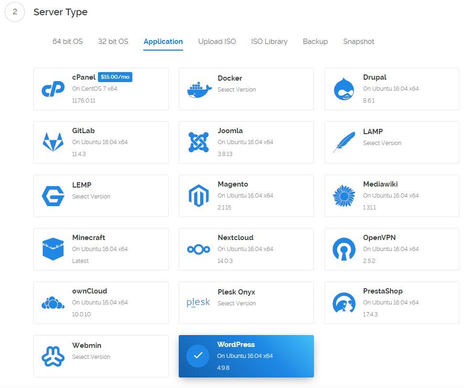Click the Magento version 2.1.15 text
Image resolution: width=464 pixels, height=388 pixels.
coord(224,208)
